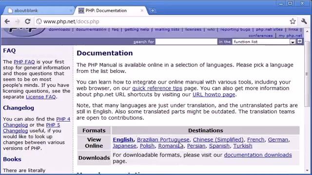Close the PHP: Documentation tab
This screenshot has width=312, height=175.
[142, 11]
